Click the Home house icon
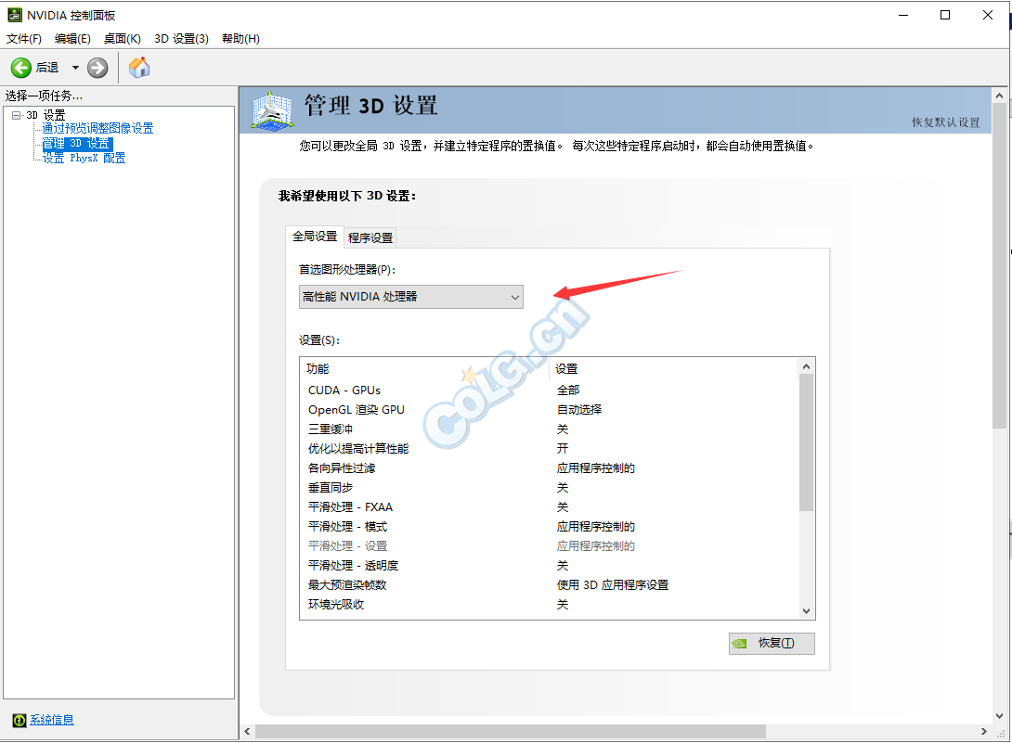This screenshot has width=1012, height=743. [139, 68]
